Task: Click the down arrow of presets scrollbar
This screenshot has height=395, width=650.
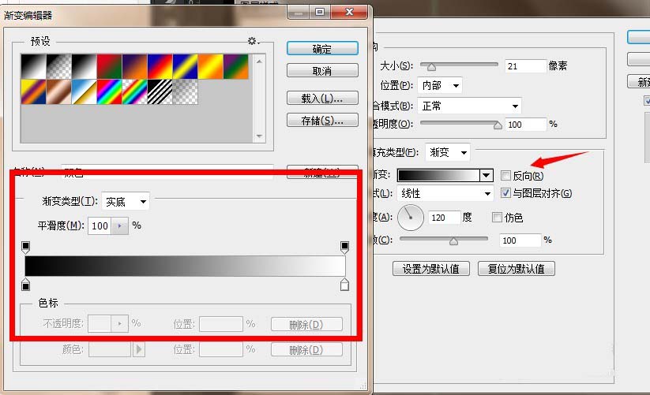Action: coord(260,136)
